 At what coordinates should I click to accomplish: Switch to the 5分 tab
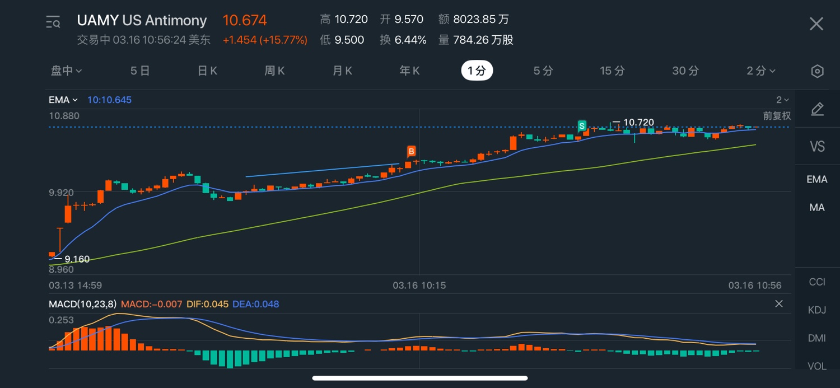[543, 71]
